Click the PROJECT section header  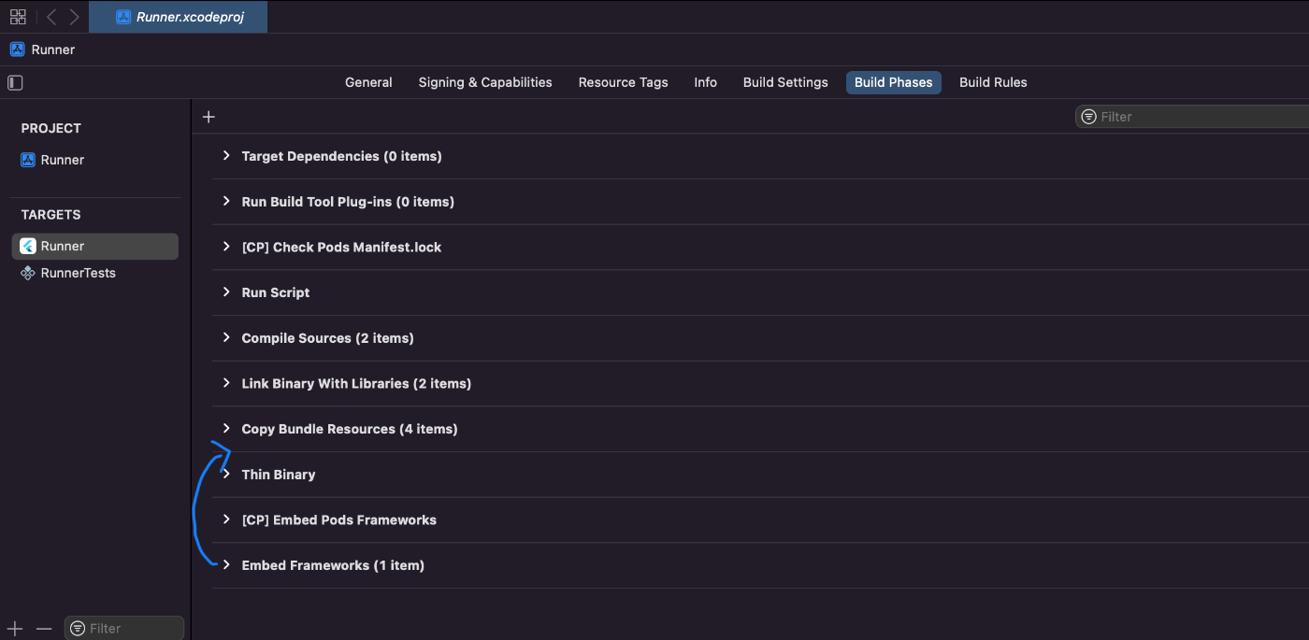[x=51, y=128]
